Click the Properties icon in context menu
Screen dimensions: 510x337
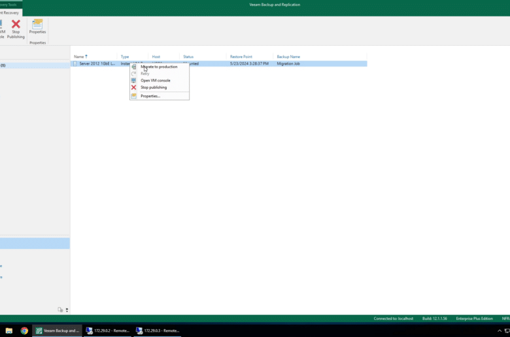click(133, 96)
